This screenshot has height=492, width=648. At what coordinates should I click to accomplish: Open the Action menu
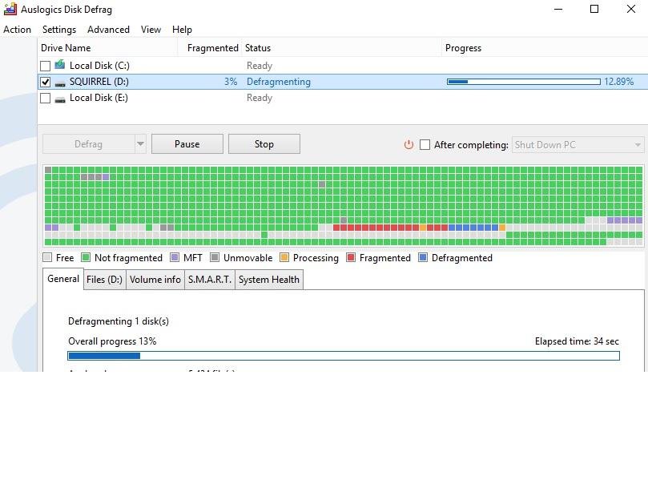[18, 30]
